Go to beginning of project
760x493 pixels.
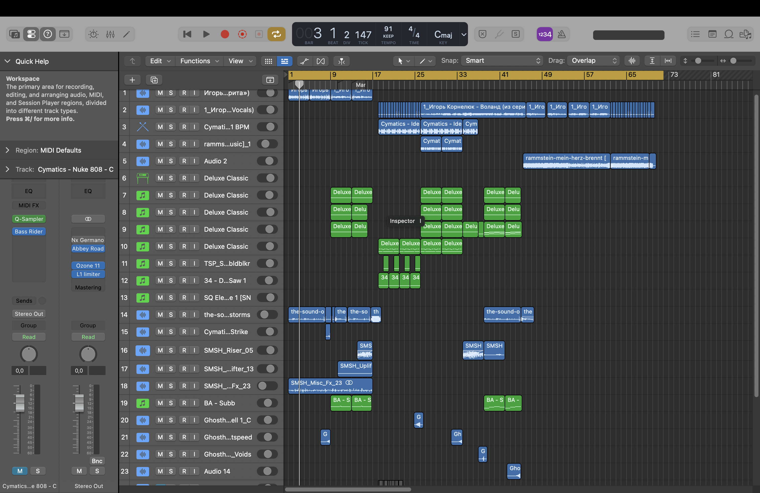[187, 34]
